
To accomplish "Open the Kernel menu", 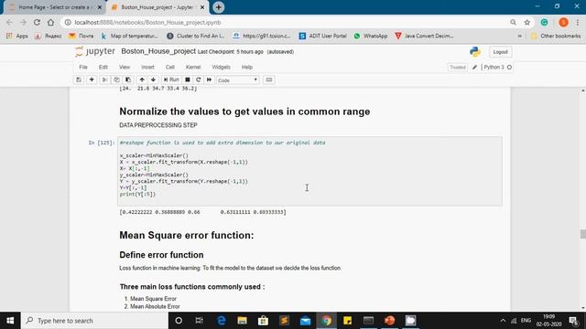I will [x=193, y=67].
